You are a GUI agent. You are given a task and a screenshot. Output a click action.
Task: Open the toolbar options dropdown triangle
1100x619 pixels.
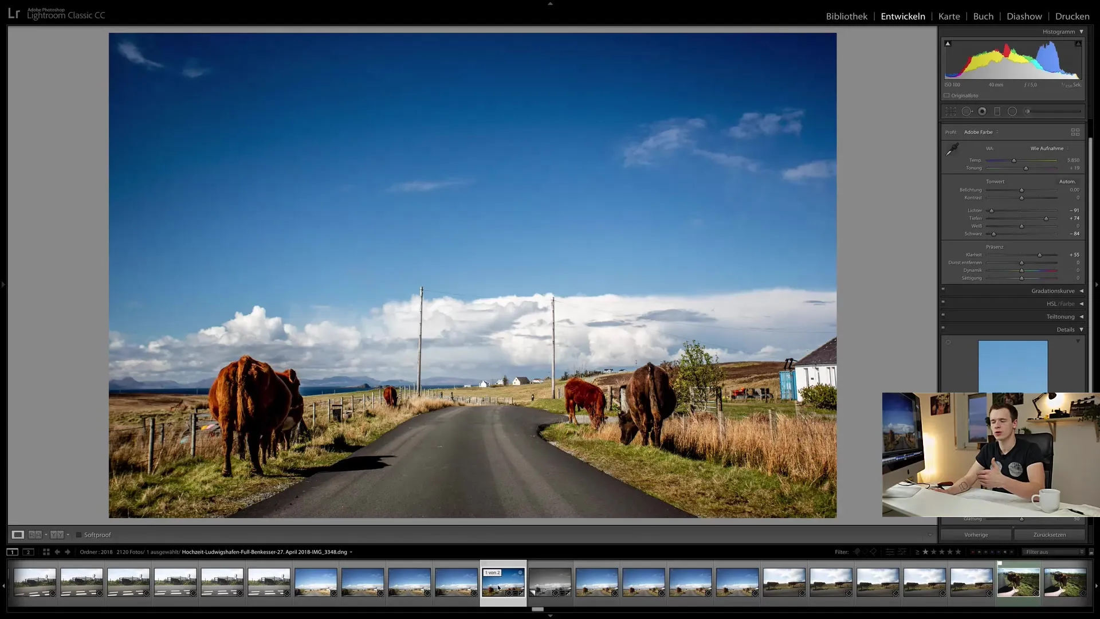(929, 535)
